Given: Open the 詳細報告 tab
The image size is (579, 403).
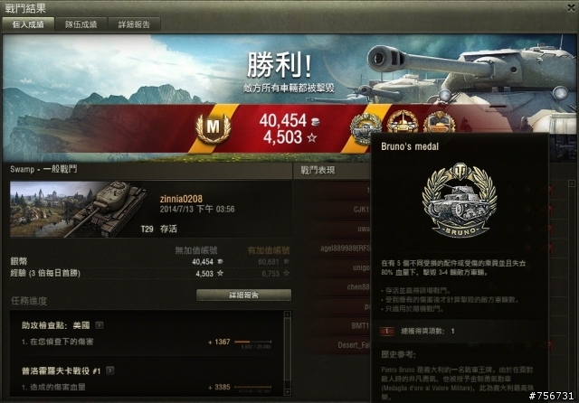Looking at the screenshot, I should (134, 24).
